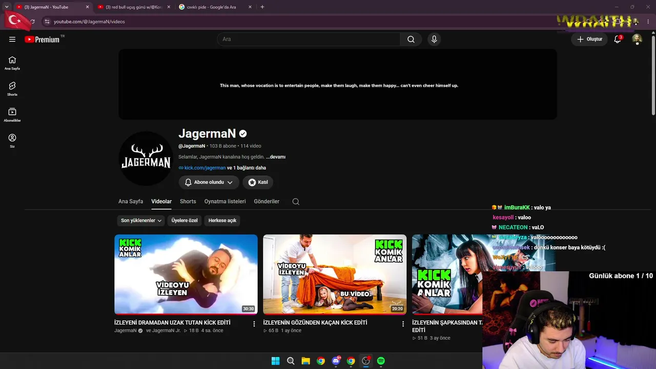
Task: Open Chrome's three-dot menu
Action: pyautogui.click(x=647, y=22)
